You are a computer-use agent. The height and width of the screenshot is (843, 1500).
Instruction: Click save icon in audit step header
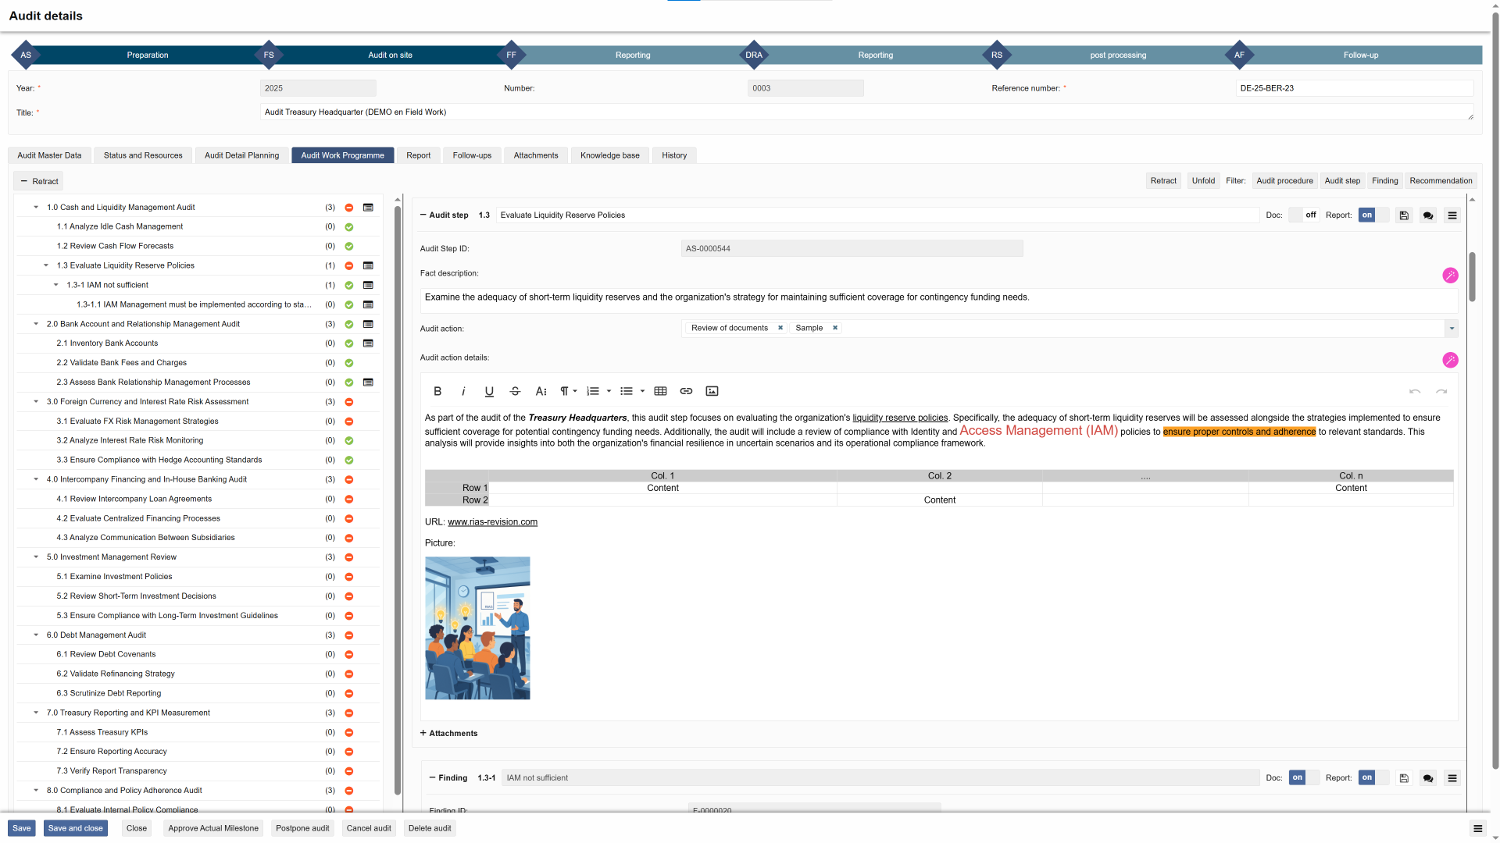[x=1404, y=215]
